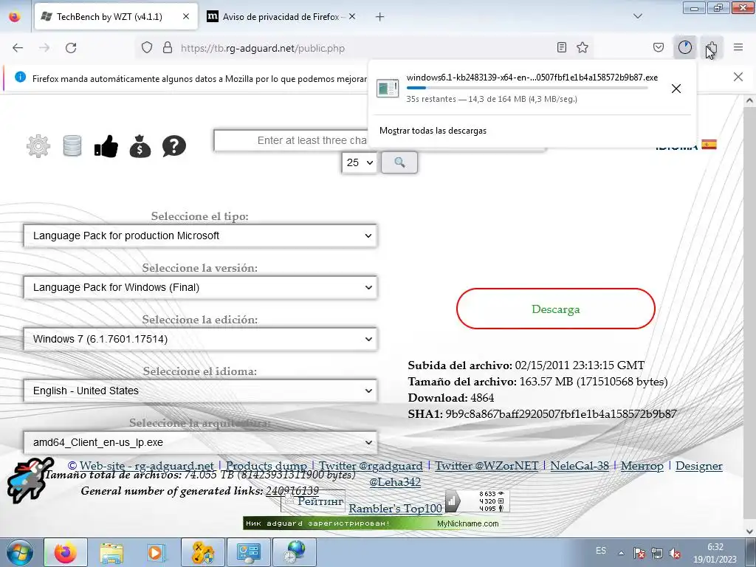The width and height of the screenshot is (756, 567).
Task: Open the Windows 7 (6.1.7601.17514) edition dropdown
Action: pos(200,339)
